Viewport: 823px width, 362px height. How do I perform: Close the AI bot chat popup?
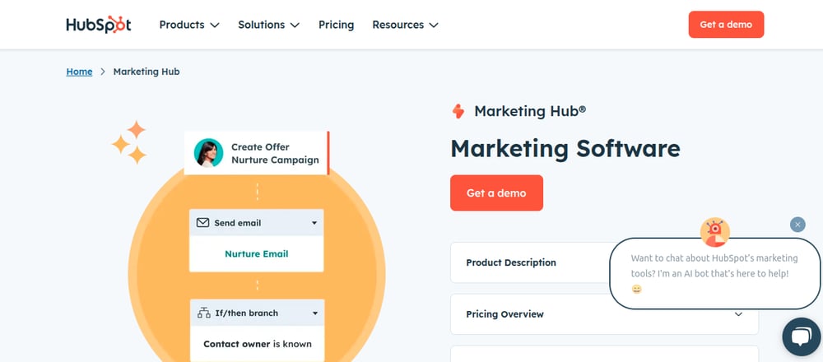pos(797,225)
